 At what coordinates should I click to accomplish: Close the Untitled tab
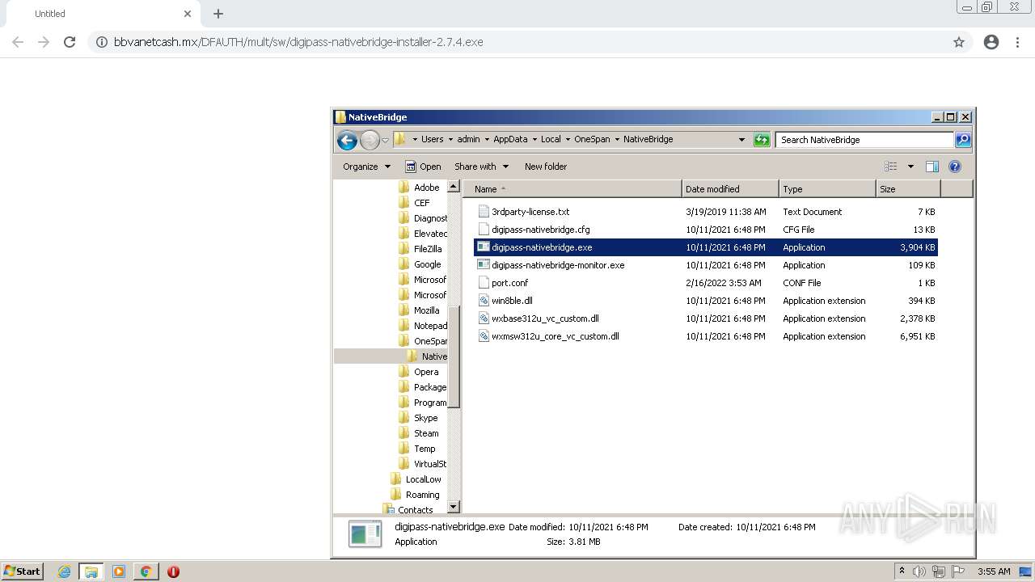point(188,14)
